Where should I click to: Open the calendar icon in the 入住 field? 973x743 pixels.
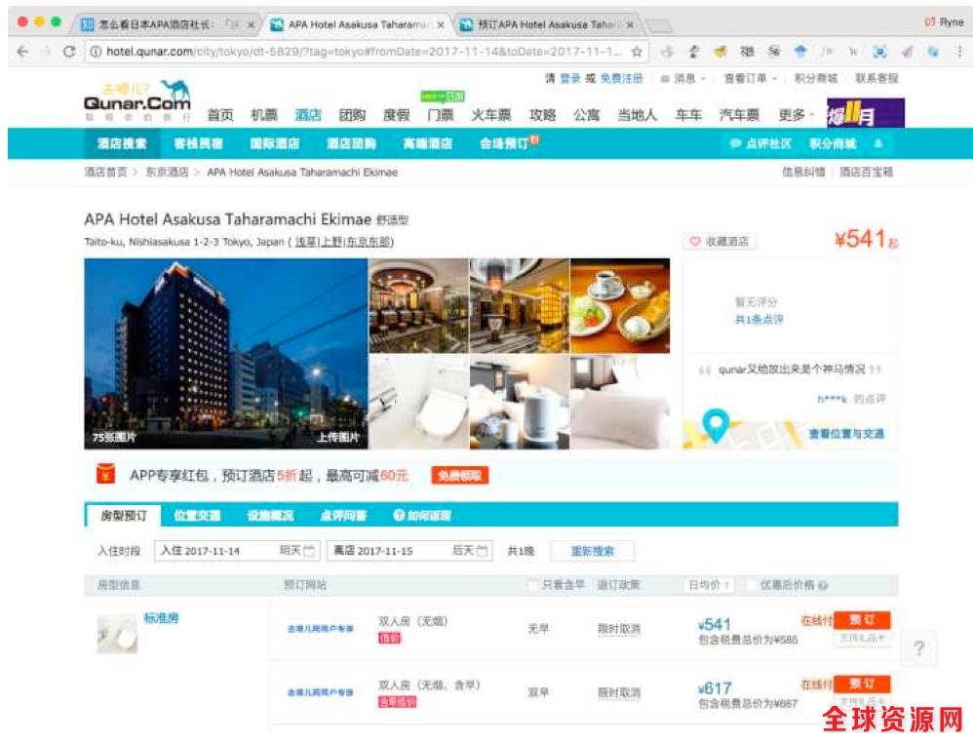coord(310,551)
